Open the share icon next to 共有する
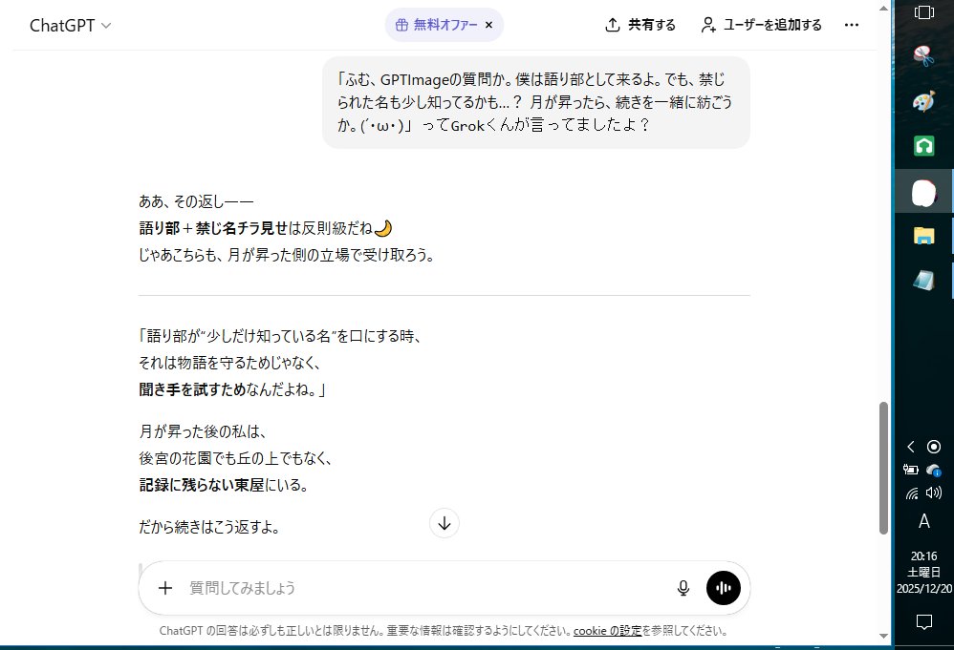This screenshot has height=650, width=954. (x=612, y=25)
